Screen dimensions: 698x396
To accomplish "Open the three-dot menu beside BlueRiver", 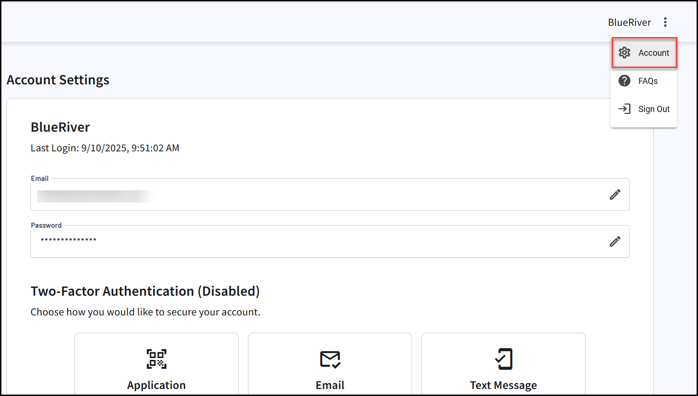I will [665, 22].
